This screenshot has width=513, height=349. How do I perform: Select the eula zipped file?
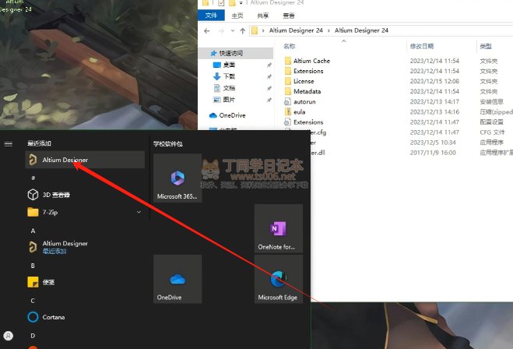[299, 111]
